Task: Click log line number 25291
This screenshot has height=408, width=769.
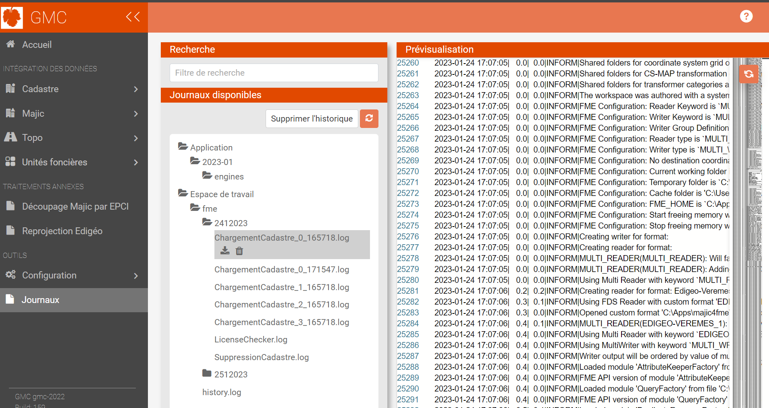Action: point(408,400)
